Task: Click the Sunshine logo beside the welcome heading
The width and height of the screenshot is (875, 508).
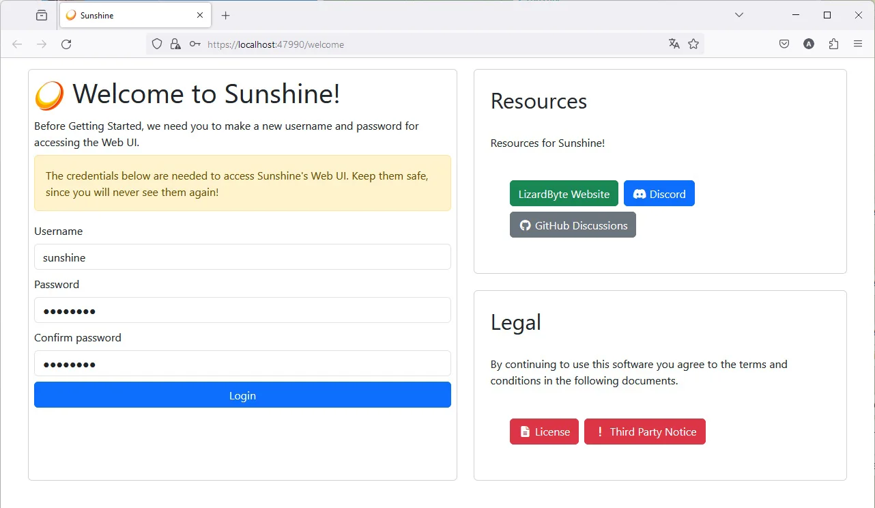Action: coord(49,96)
